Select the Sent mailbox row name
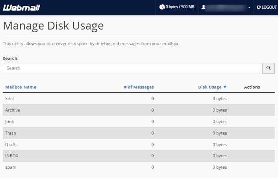 point(10,99)
